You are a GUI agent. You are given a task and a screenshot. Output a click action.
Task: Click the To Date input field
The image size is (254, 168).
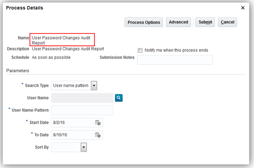click(72, 135)
